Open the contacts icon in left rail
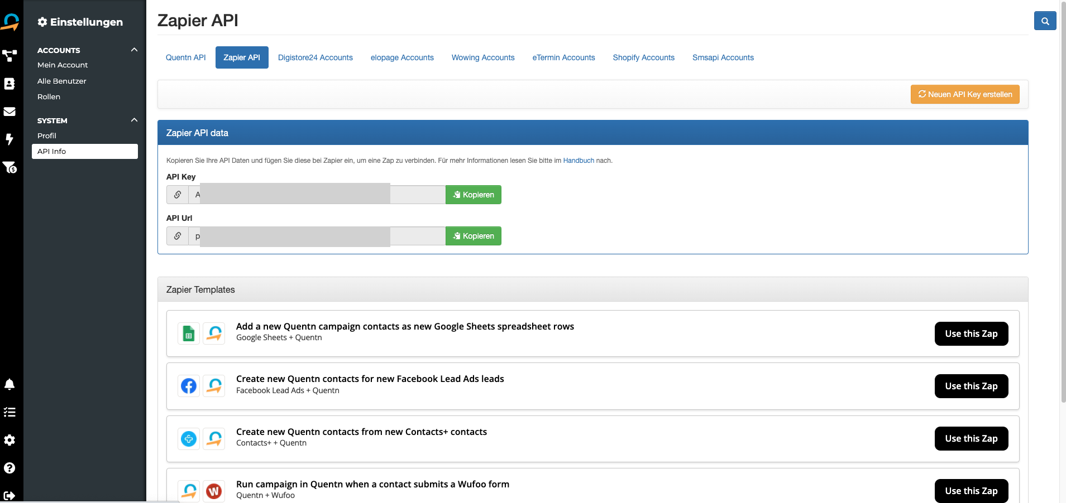Screen dimensions: 1066x503 click(x=9, y=84)
